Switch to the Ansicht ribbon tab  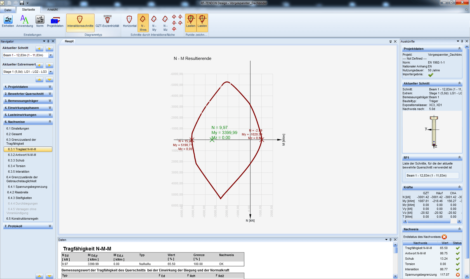[x=52, y=10]
